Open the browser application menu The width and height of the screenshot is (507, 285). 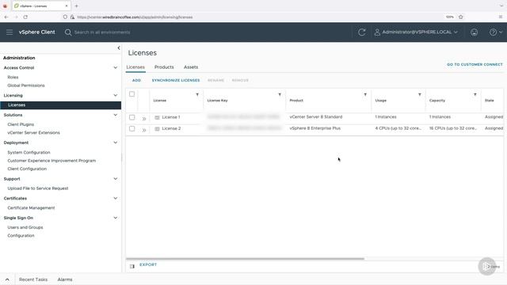500,17
